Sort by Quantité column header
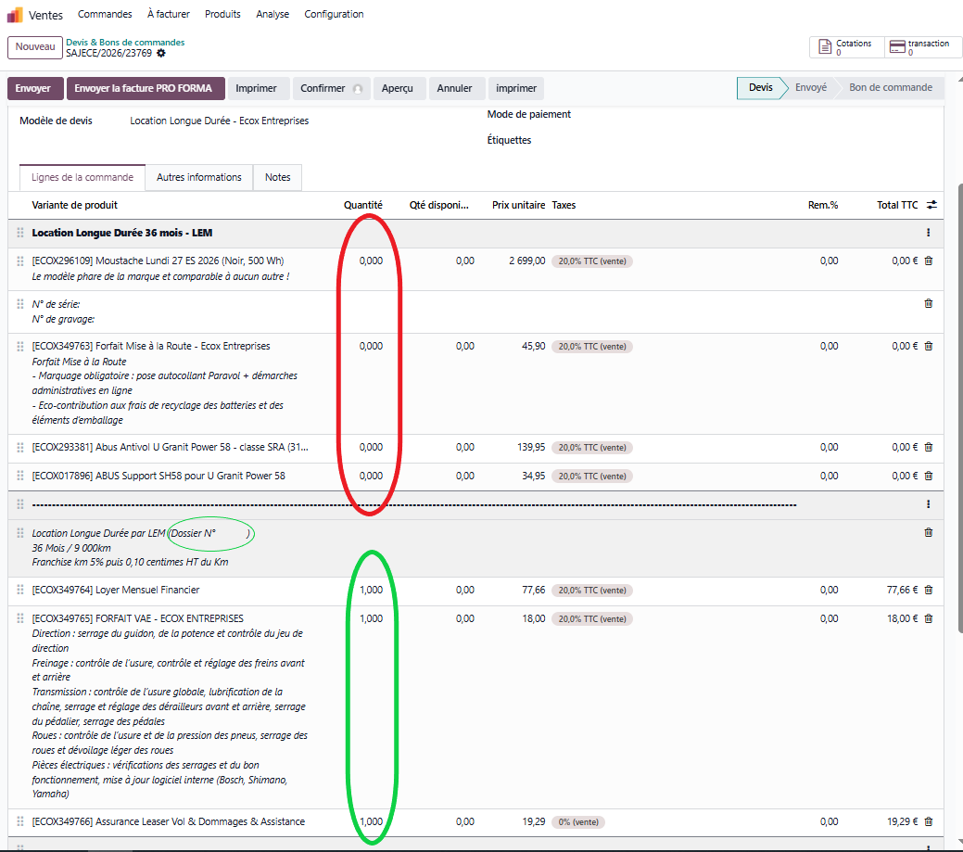 pyautogui.click(x=363, y=205)
